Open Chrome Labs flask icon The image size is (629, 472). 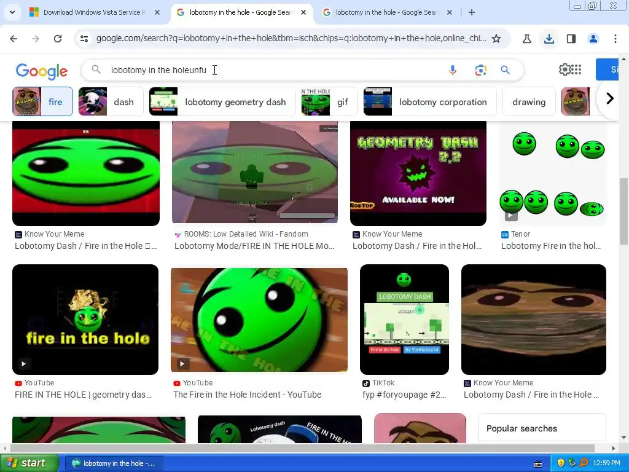527,39
